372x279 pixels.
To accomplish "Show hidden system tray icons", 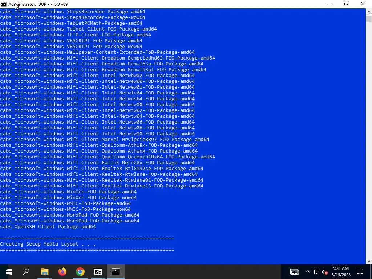I will click(x=307, y=272).
